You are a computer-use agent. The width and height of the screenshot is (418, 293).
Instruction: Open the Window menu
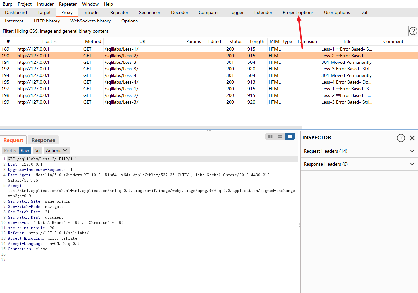[90, 4]
